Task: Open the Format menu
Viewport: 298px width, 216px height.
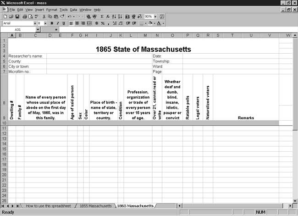Action: tap(51, 10)
